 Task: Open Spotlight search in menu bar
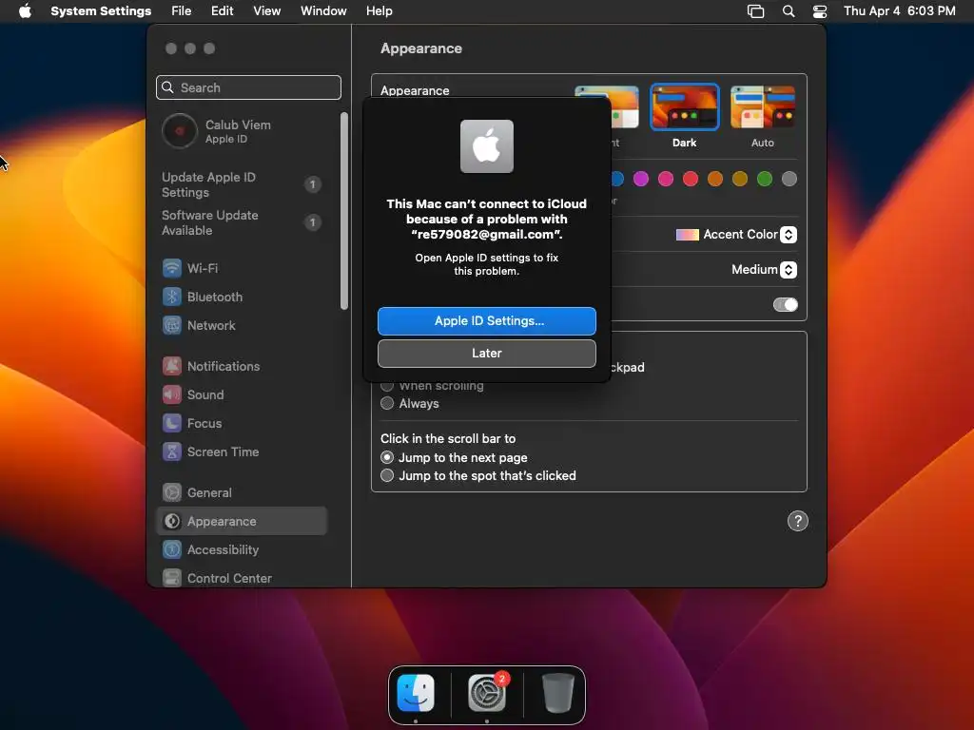(x=789, y=11)
